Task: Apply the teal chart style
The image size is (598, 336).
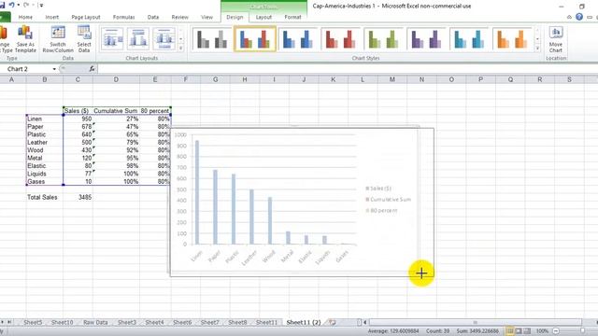Action: coord(469,39)
